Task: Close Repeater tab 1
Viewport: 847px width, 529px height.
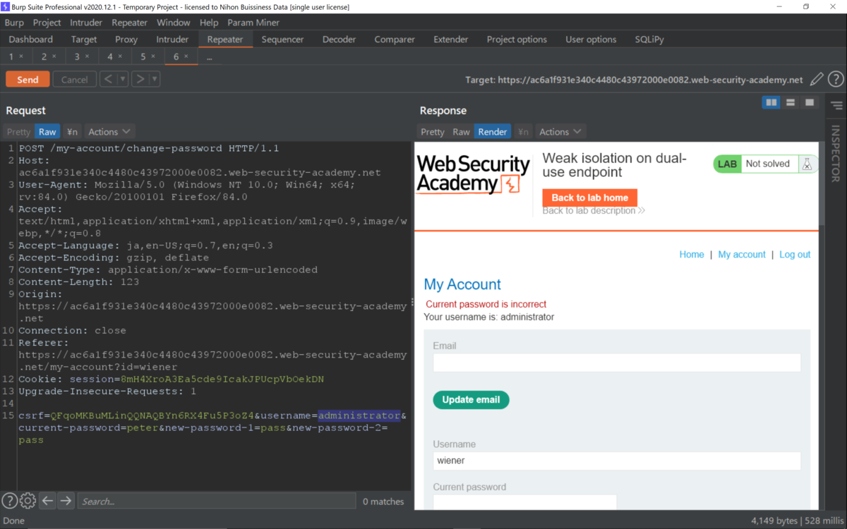Action: pos(21,56)
